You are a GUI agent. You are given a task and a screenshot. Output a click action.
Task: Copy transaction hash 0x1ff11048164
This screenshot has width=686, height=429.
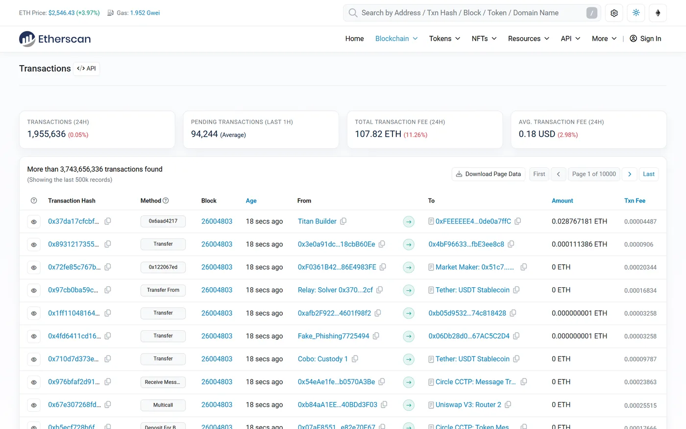click(x=108, y=313)
